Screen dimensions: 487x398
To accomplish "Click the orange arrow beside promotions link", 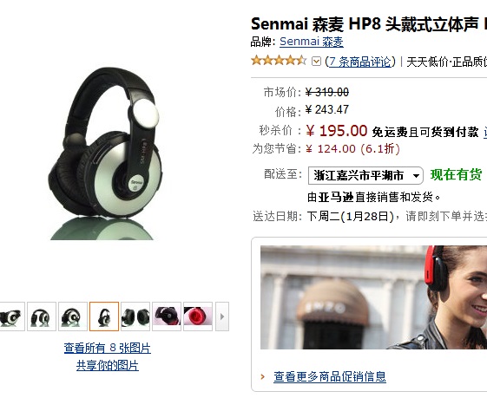I will [x=263, y=376].
